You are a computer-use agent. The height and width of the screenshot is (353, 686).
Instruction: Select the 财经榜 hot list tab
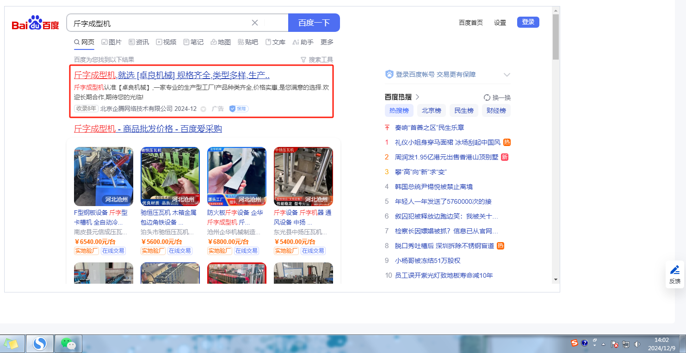pyautogui.click(x=496, y=110)
